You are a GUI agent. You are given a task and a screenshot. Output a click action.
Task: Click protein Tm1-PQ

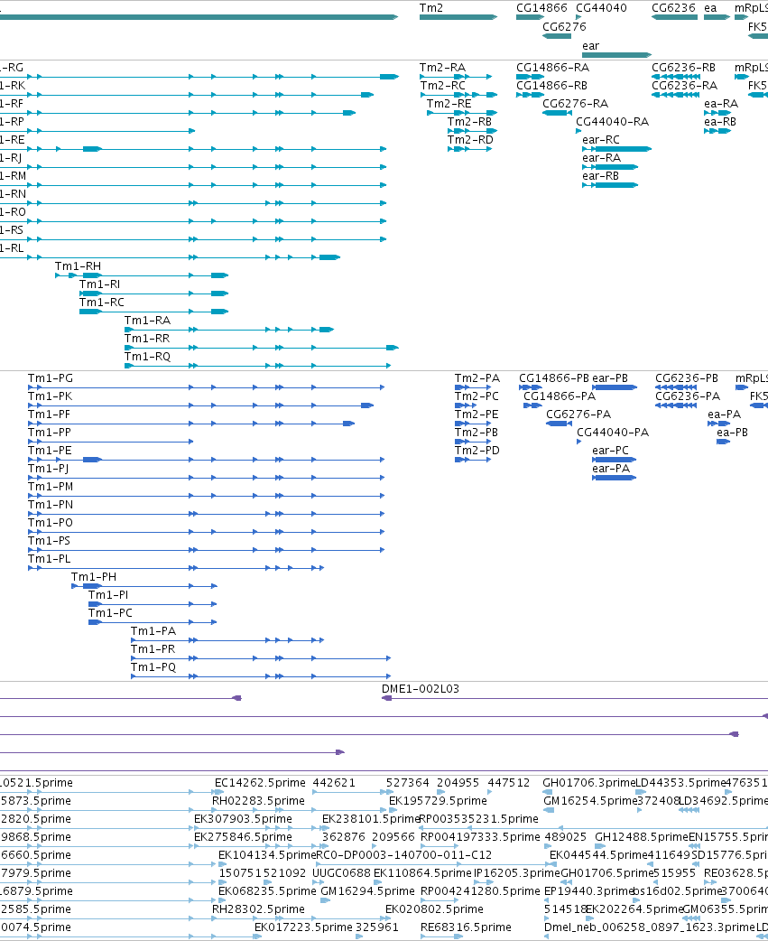coord(261,675)
